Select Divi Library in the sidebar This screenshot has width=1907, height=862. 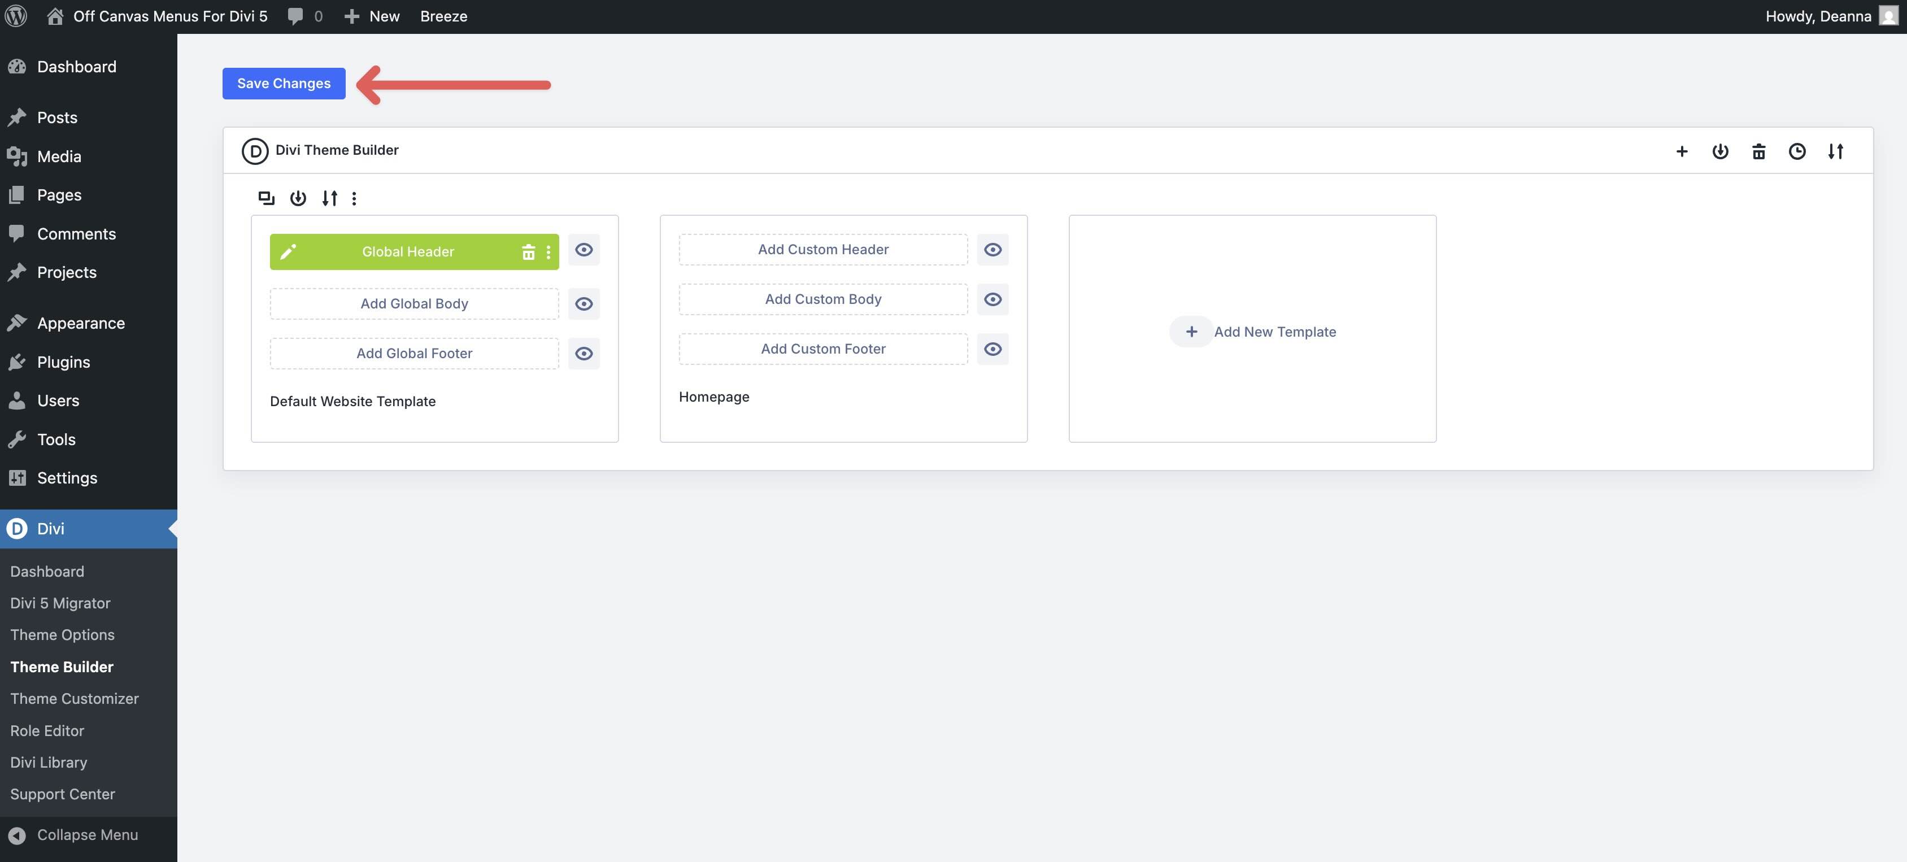tap(49, 762)
